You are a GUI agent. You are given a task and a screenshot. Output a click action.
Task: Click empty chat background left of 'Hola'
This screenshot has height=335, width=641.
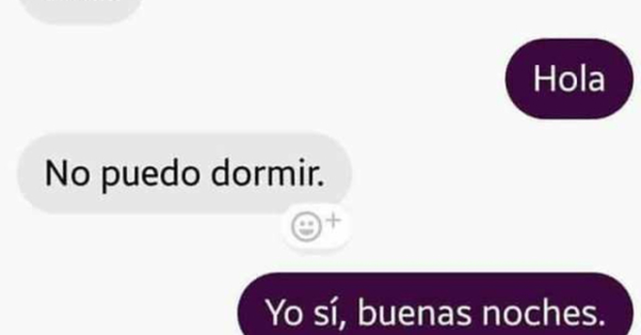[273, 79]
